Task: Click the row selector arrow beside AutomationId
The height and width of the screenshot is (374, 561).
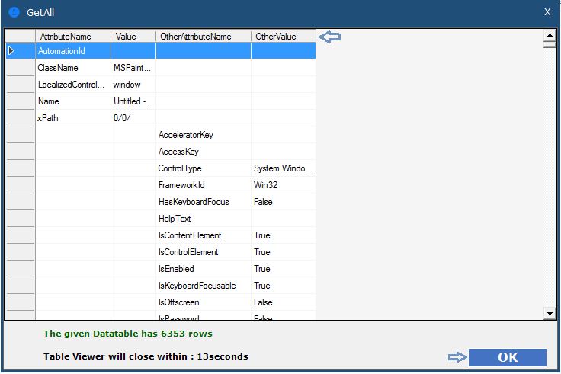Action: coord(11,51)
